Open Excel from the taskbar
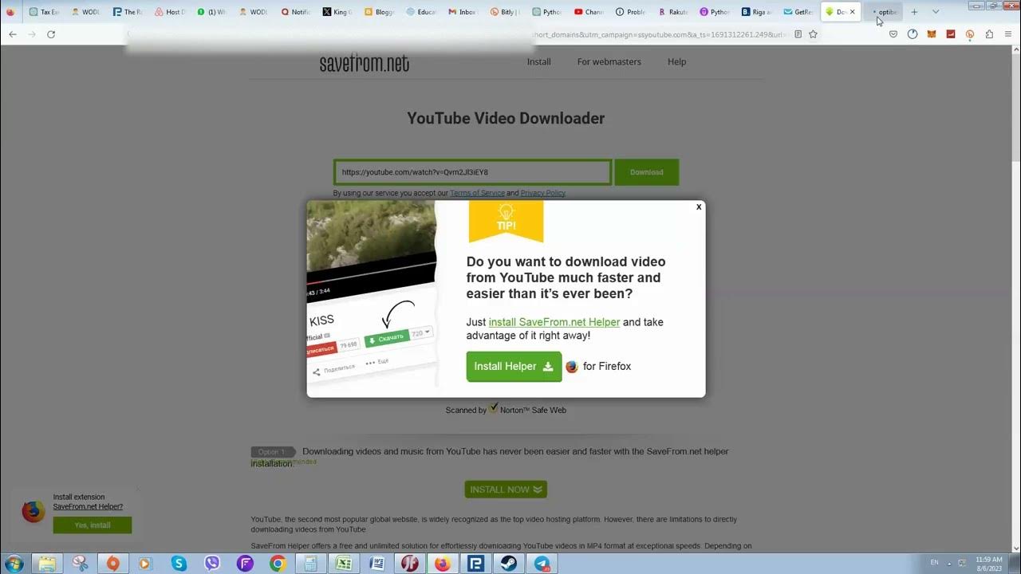The width and height of the screenshot is (1021, 574). [343, 564]
